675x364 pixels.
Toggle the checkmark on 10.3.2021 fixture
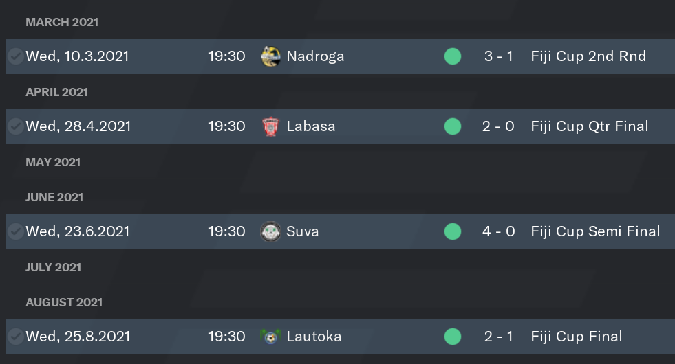(16, 56)
